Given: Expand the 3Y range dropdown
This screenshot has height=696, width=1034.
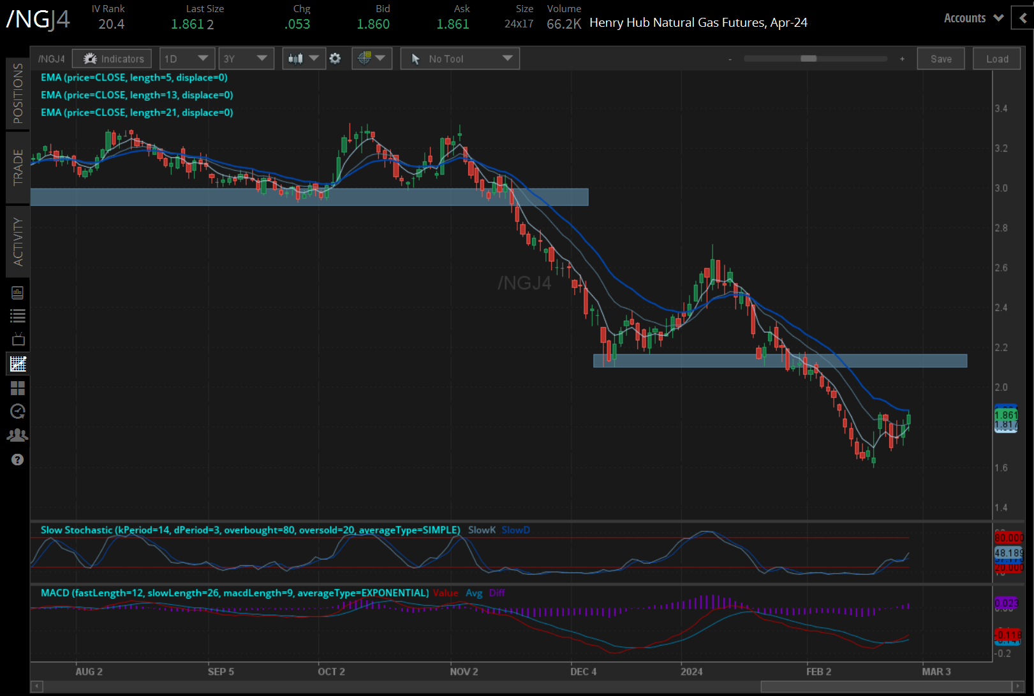Looking at the screenshot, I should coord(246,59).
